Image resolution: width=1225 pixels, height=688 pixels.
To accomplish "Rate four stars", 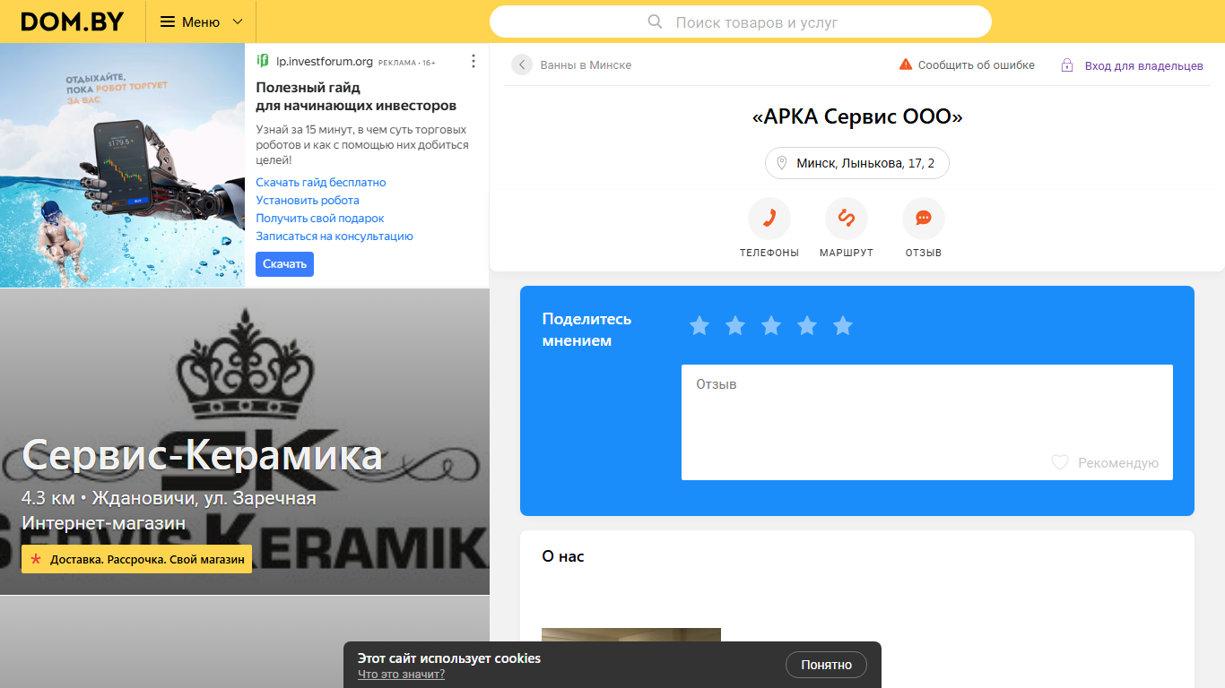I will click(x=807, y=326).
